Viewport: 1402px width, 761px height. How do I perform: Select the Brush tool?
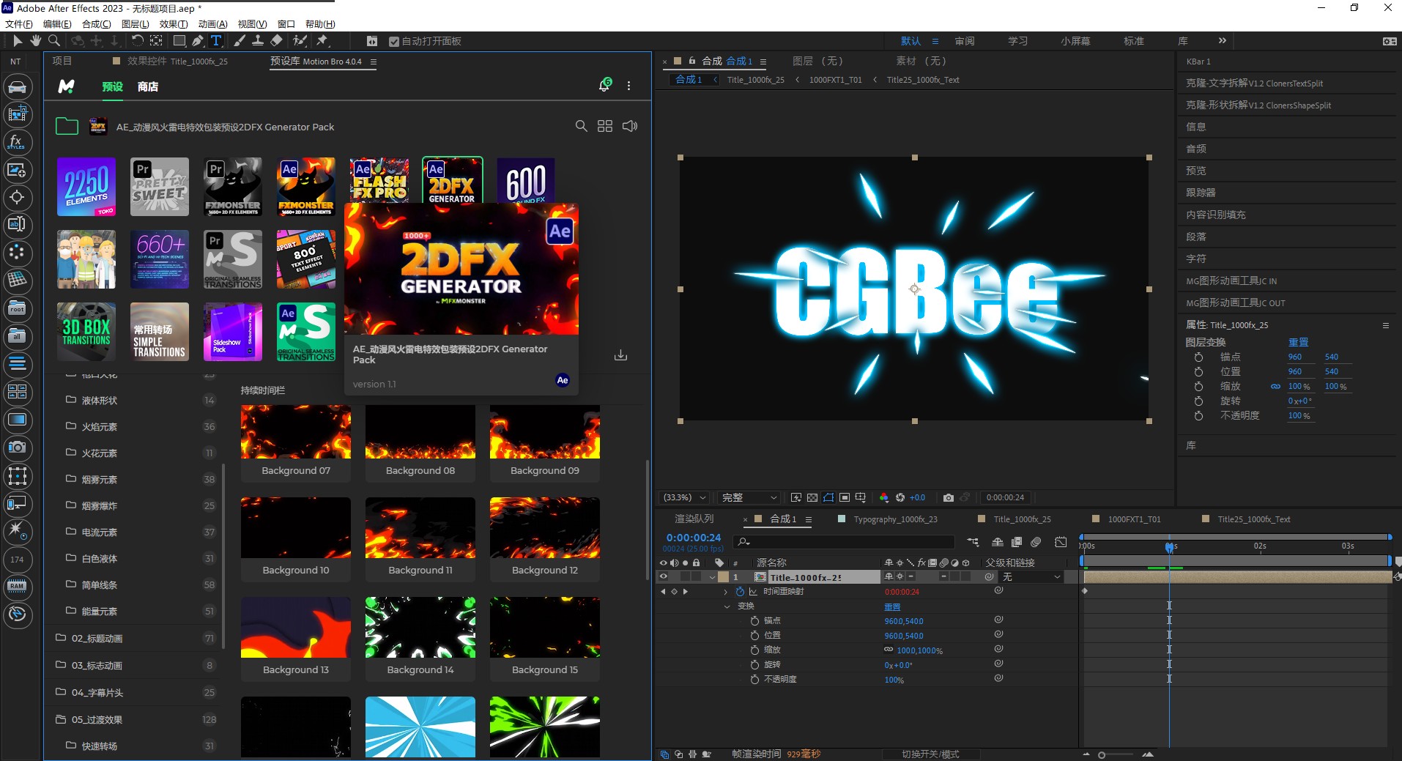[240, 41]
